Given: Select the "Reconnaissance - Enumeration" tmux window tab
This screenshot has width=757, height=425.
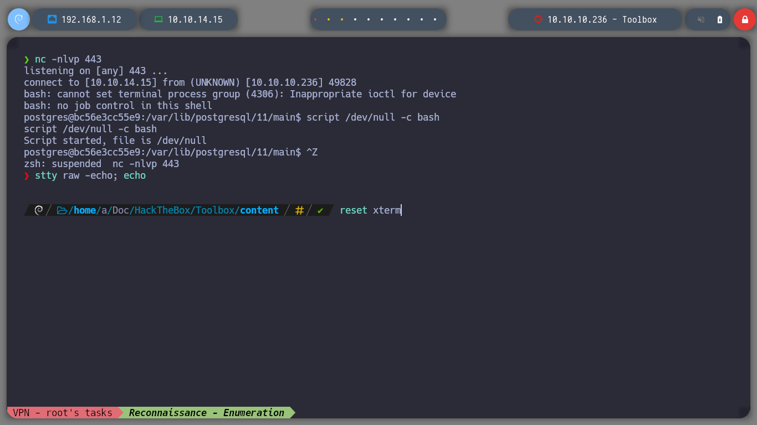Looking at the screenshot, I should point(207,413).
